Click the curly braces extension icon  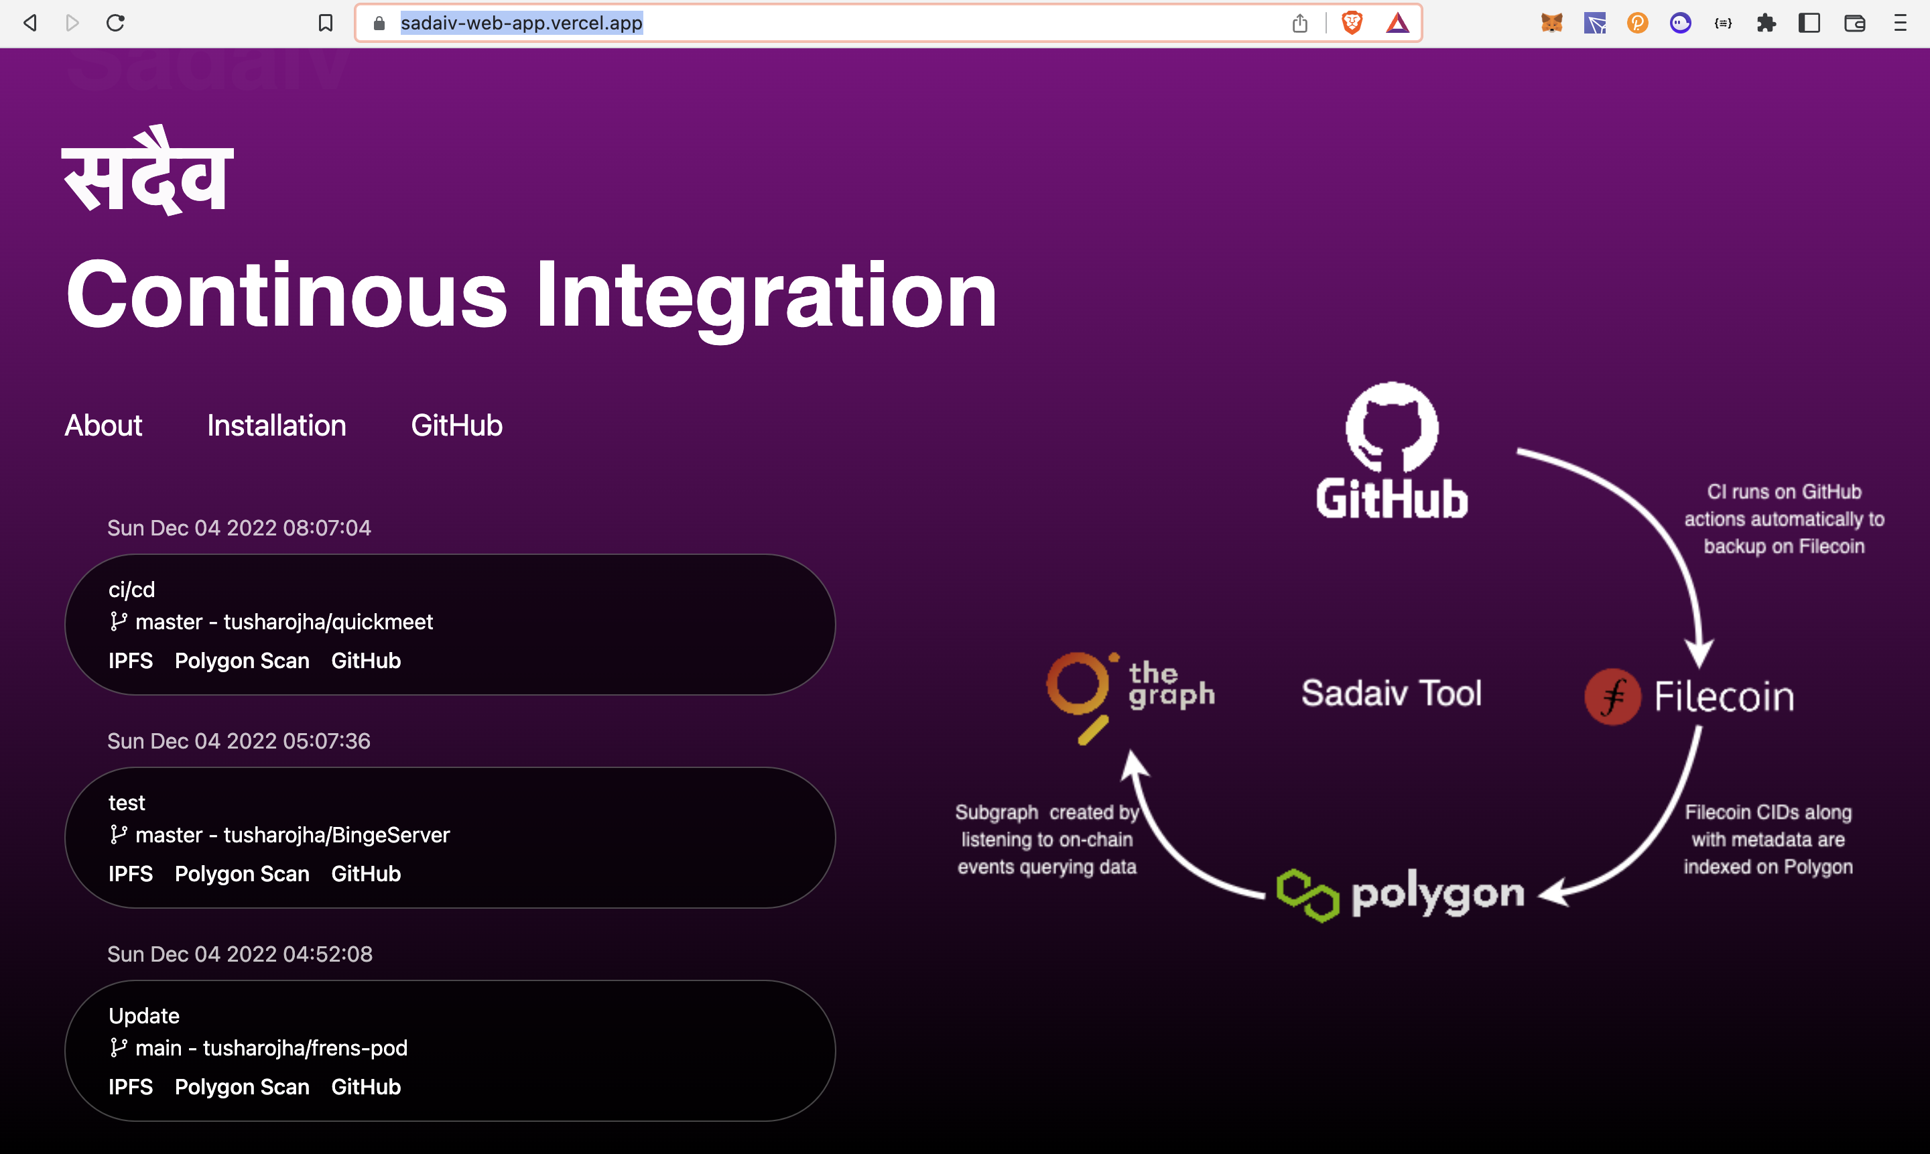coord(1723,23)
